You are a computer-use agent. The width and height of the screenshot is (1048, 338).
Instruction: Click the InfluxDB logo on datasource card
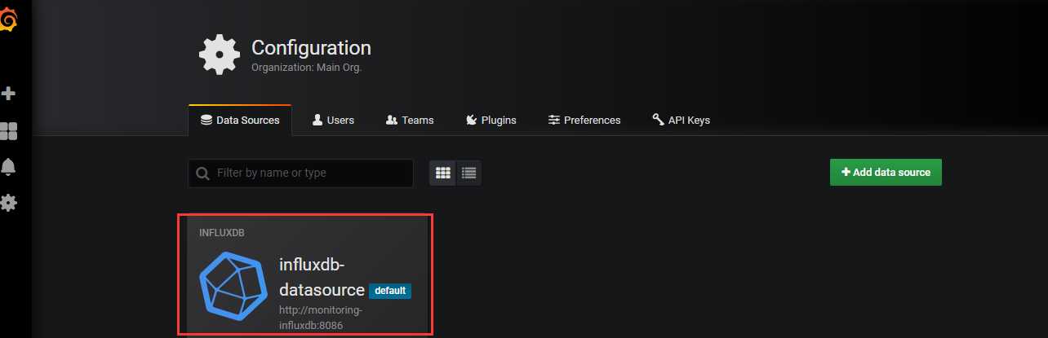click(233, 285)
